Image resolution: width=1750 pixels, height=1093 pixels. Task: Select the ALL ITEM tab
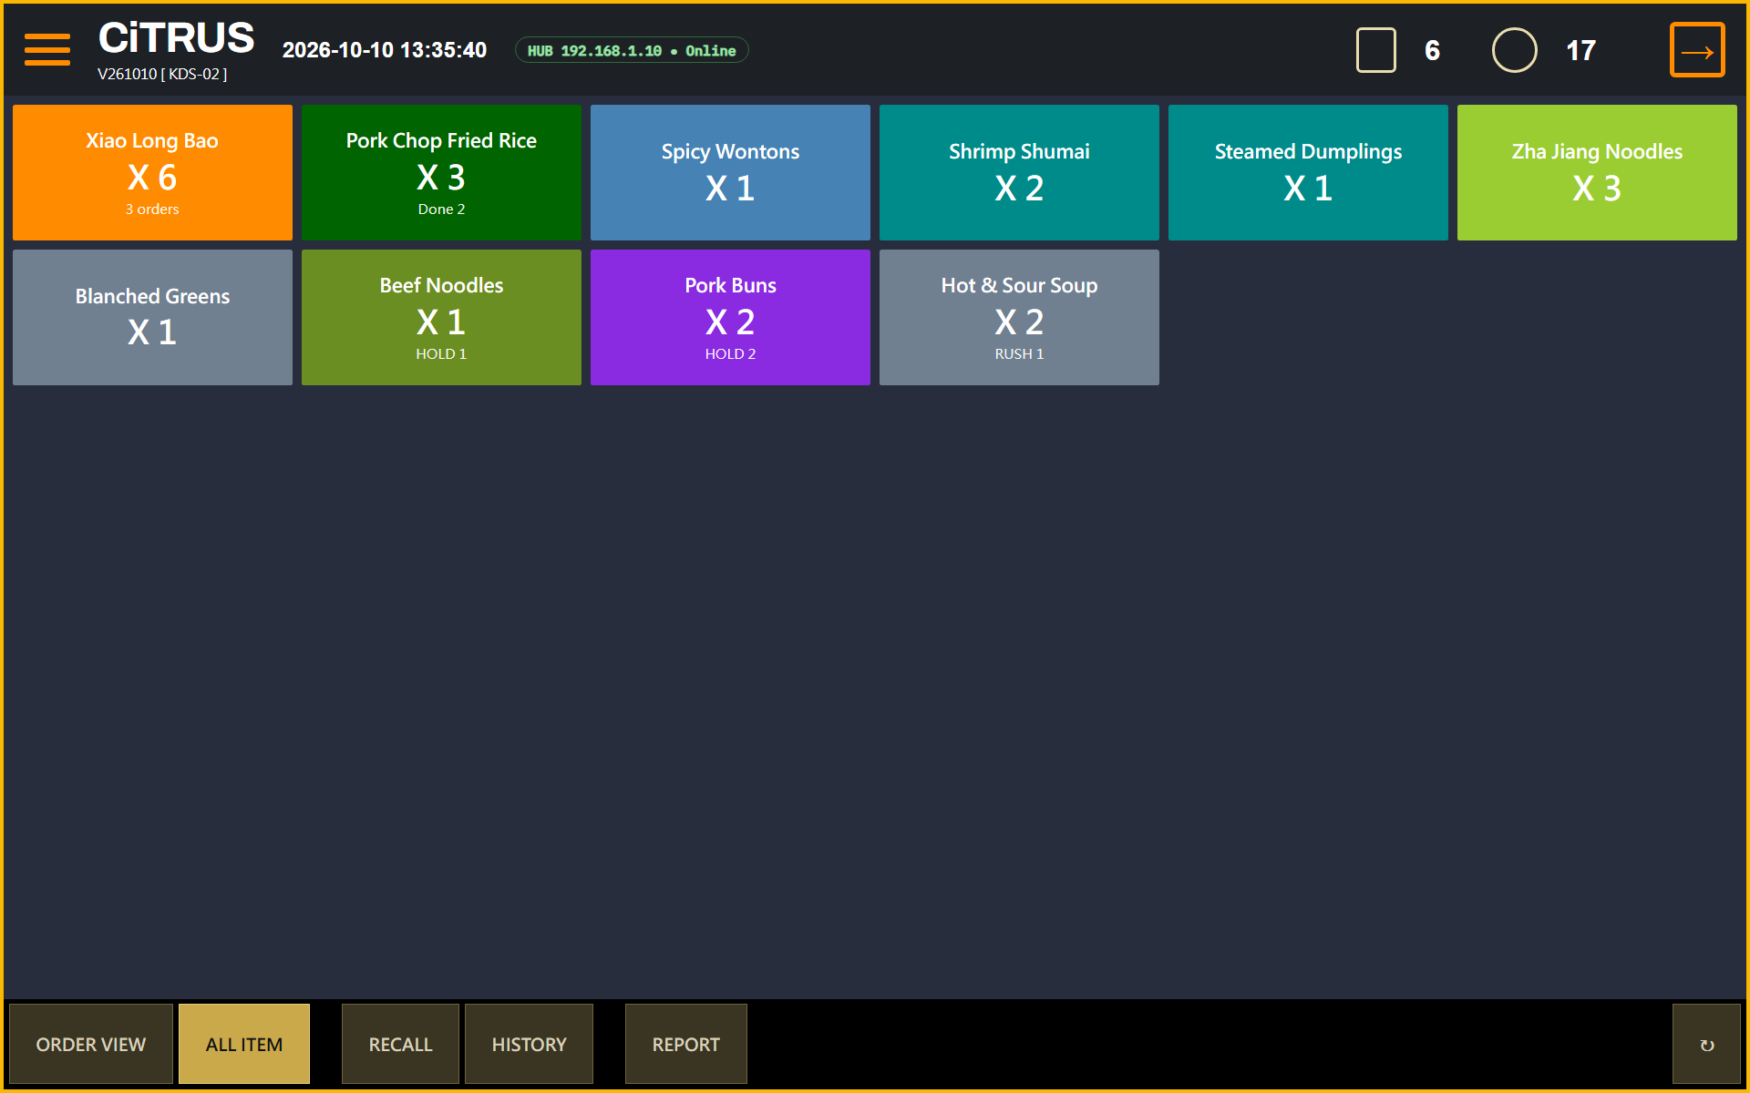coord(244,1044)
